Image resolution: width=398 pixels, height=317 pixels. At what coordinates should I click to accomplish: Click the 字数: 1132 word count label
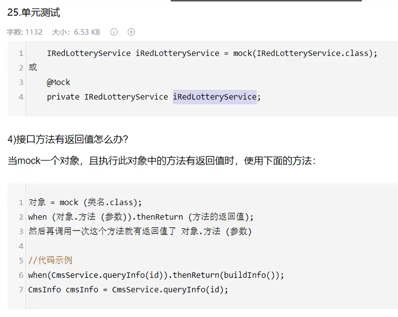point(25,32)
